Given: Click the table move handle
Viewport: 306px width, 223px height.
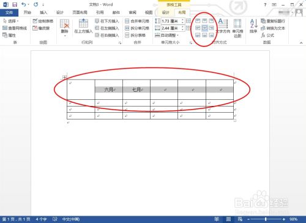Looking at the screenshot, I should [64, 77].
